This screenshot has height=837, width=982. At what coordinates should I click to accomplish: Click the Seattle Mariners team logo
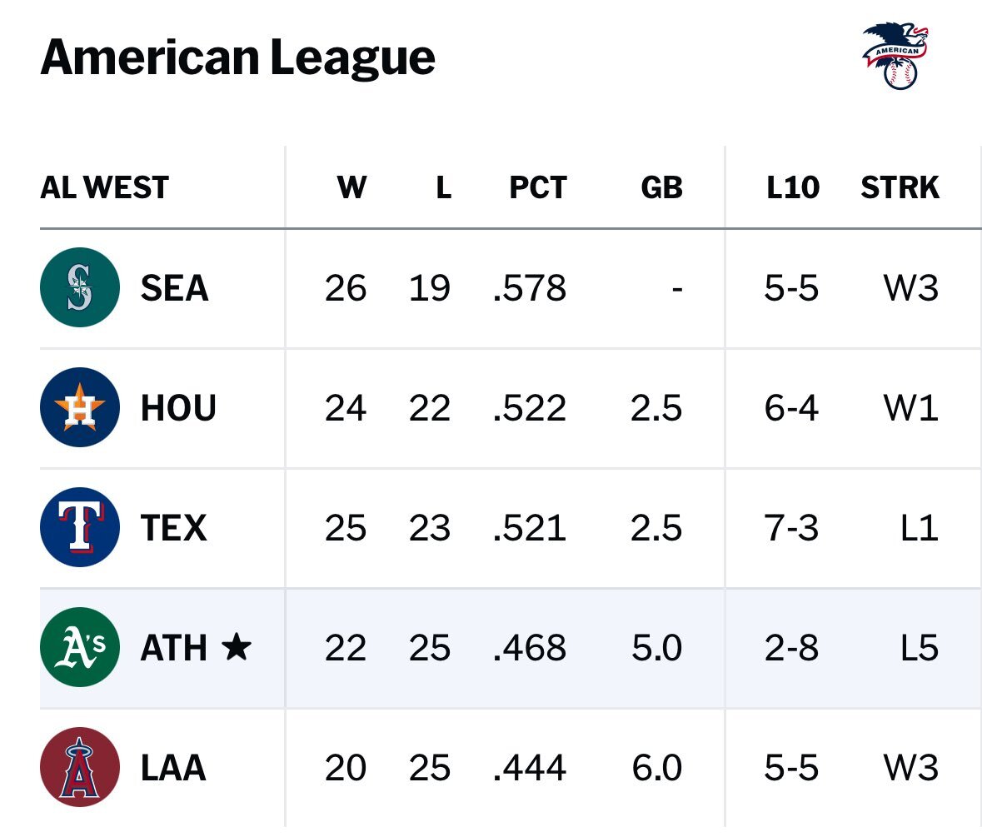[x=80, y=288]
